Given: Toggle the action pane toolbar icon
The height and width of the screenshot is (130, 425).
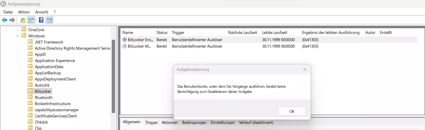Looking at the screenshot, I should click(x=49, y=20).
